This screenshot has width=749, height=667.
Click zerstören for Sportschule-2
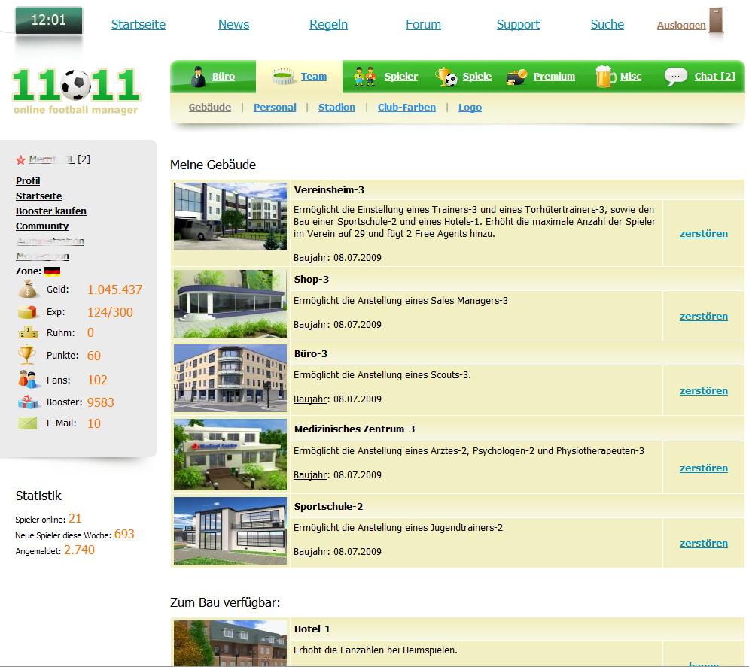[704, 544]
